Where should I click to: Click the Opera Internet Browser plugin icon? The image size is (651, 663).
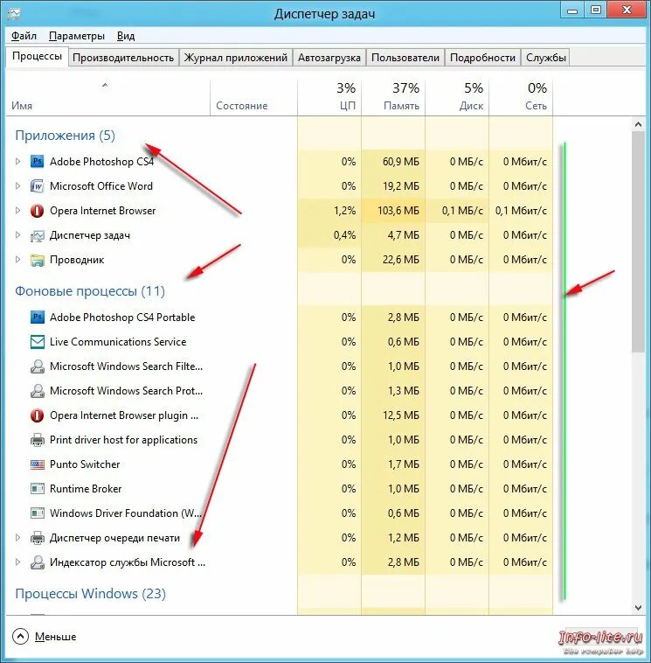coord(38,415)
